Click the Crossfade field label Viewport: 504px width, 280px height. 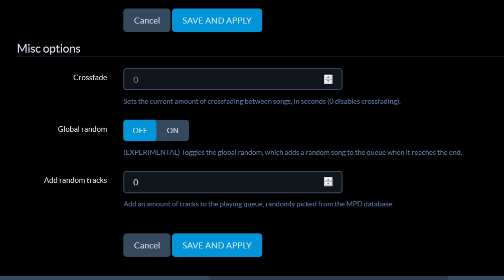coord(90,77)
